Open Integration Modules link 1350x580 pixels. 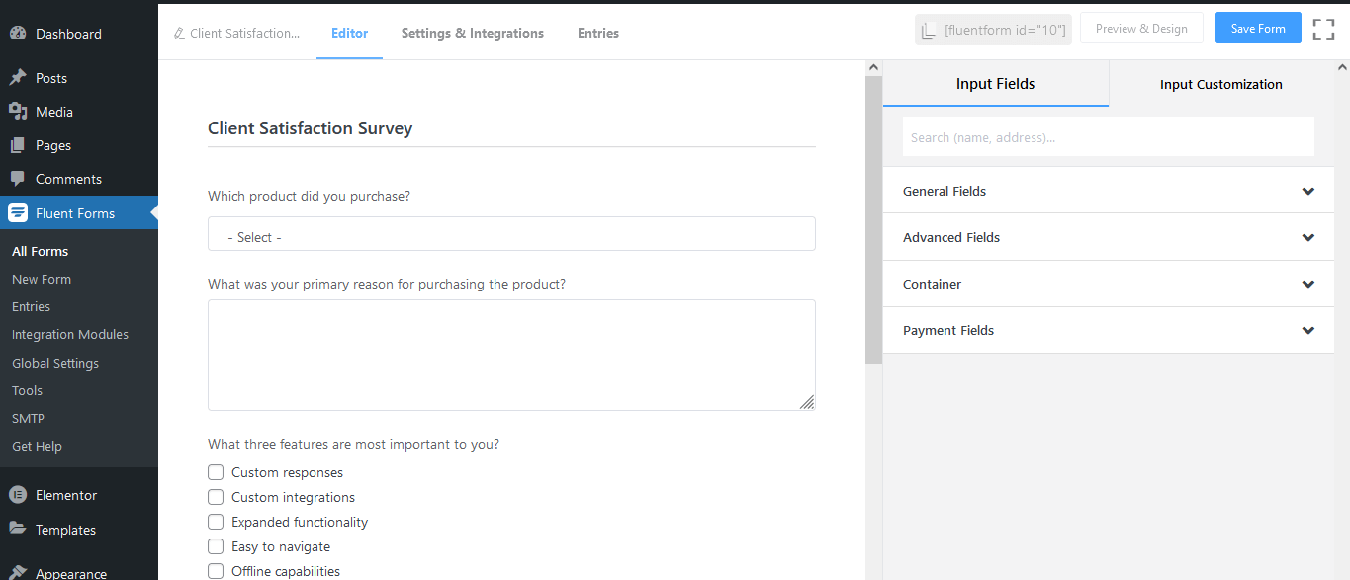point(70,334)
